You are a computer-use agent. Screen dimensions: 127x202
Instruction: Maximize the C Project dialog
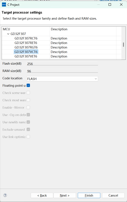(x=110, y=5)
